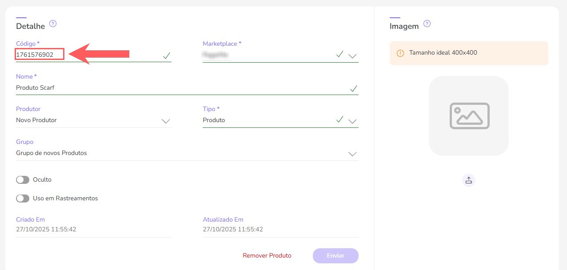Open the Tipo dropdown chevron

(x=352, y=121)
